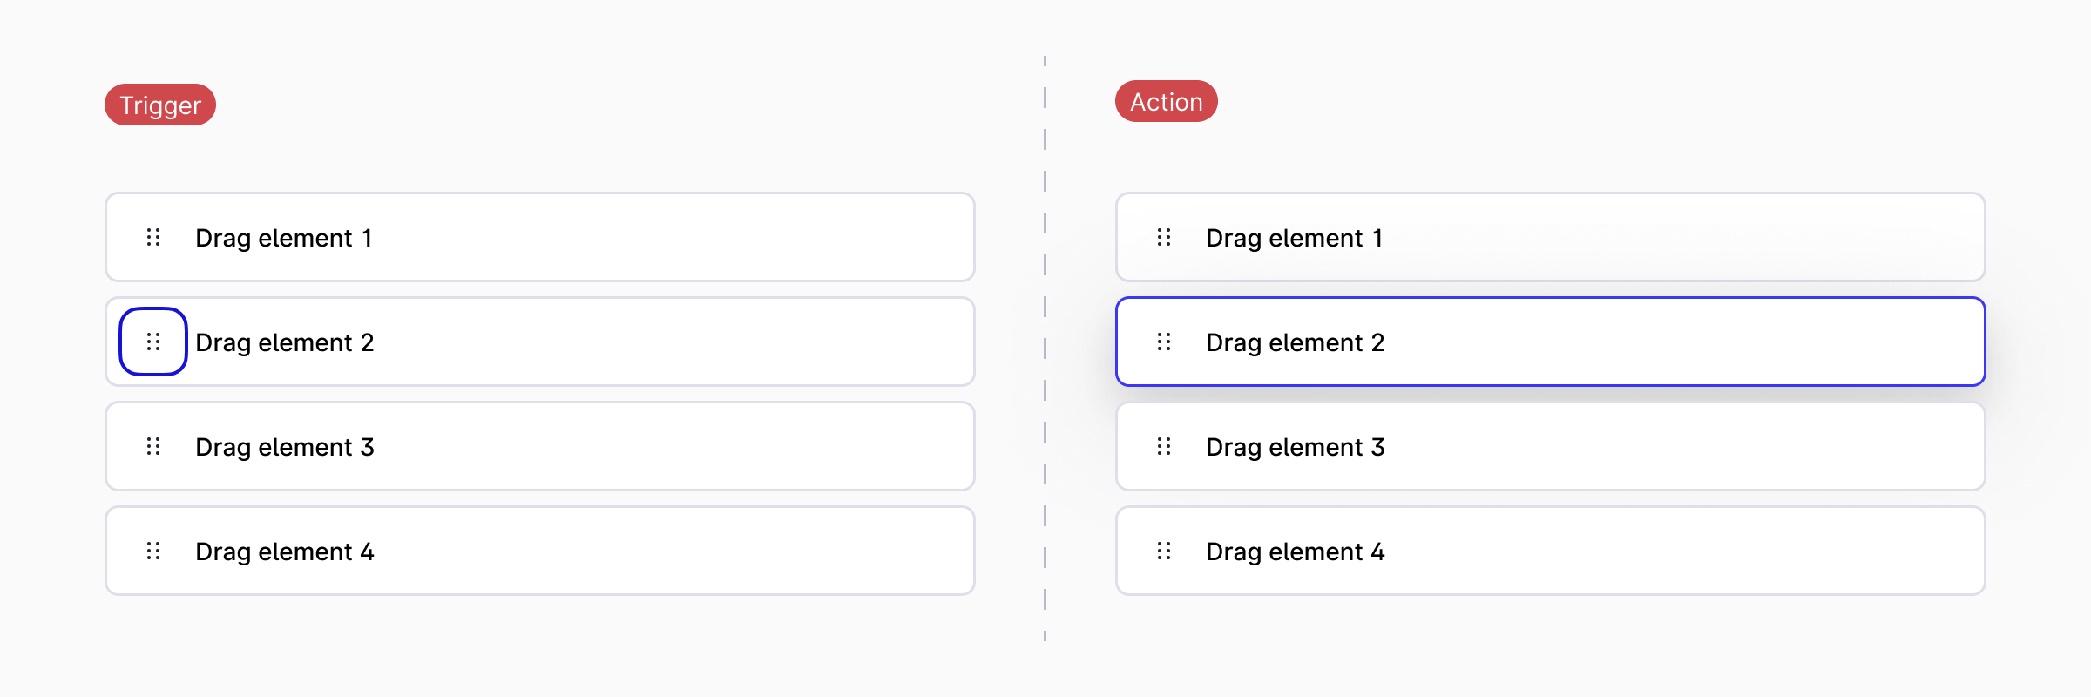Click the red Trigger badge
The height and width of the screenshot is (697, 2091).
pyautogui.click(x=160, y=105)
